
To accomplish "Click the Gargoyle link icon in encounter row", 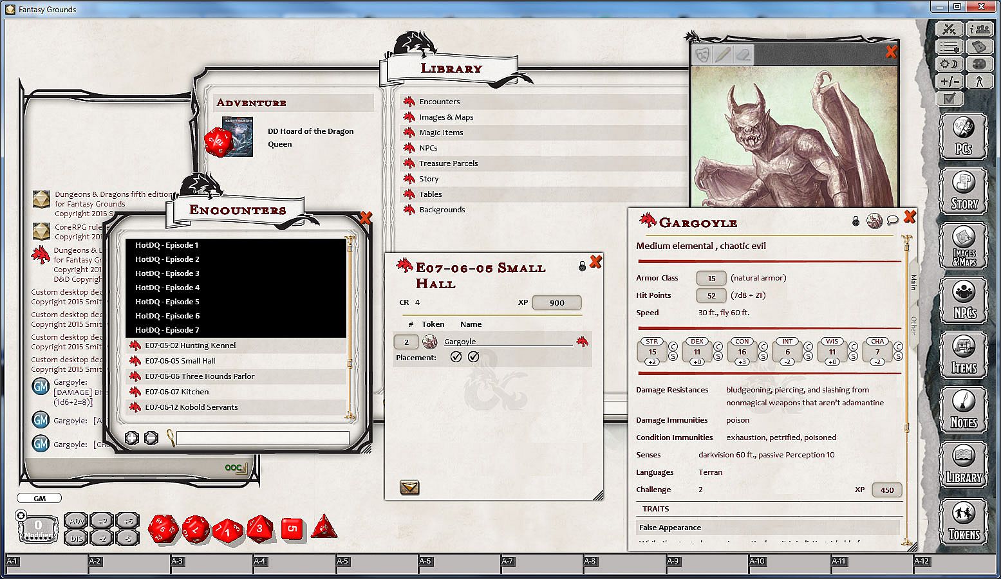I will coord(582,341).
